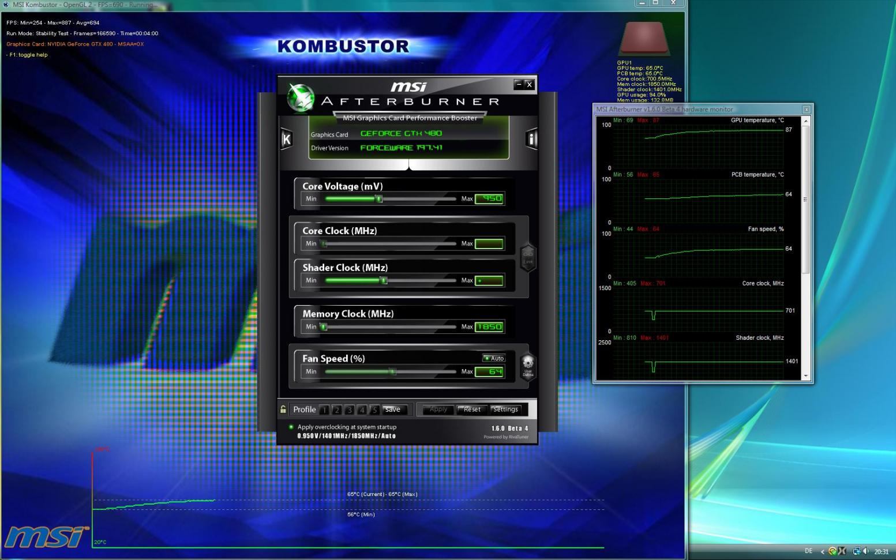Screen dimensions: 896x560
Task: Click the Fan Speed slider handle
Action: (393, 372)
